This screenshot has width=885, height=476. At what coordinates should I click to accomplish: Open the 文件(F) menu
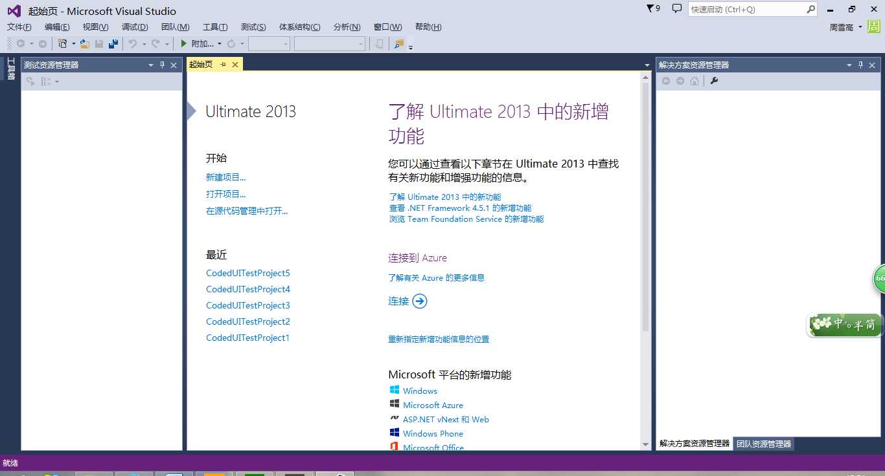click(x=19, y=27)
